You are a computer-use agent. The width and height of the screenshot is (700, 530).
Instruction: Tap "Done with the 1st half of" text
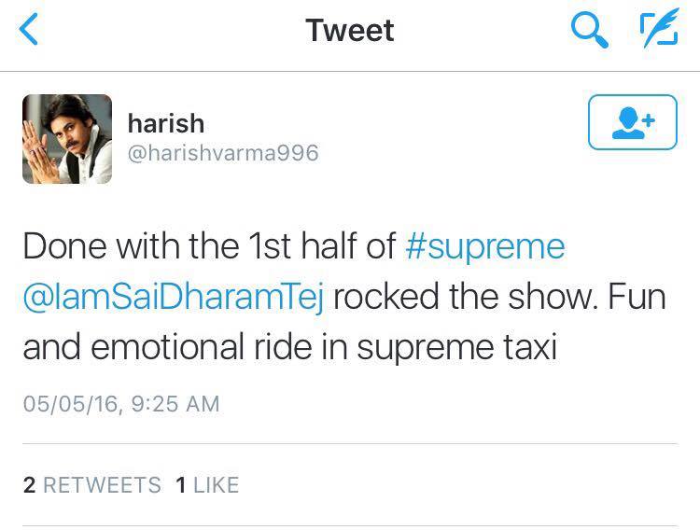(x=210, y=247)
